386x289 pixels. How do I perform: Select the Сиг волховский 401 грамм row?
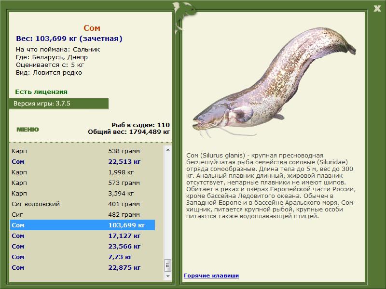(83, 204)
